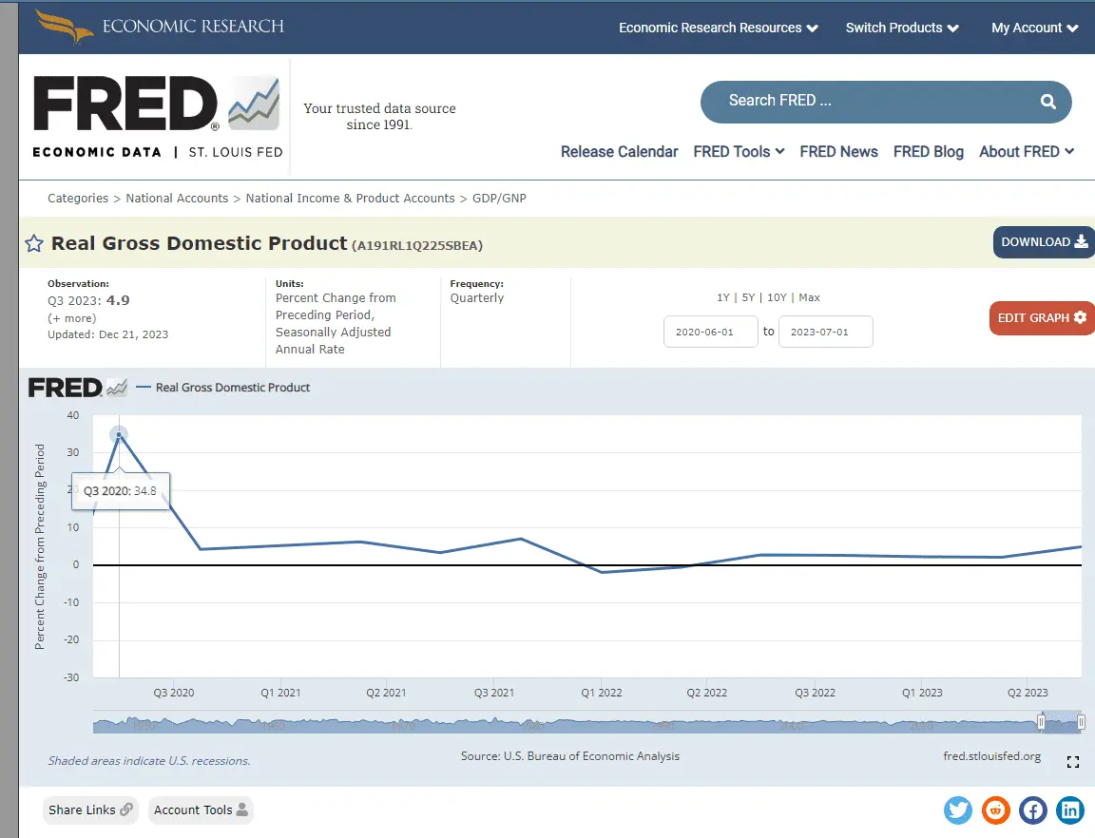Image resolution: width=1095 pixels, height=838 pixels.
Task: Share the graph on LinkedIn
Action: 1070,809
